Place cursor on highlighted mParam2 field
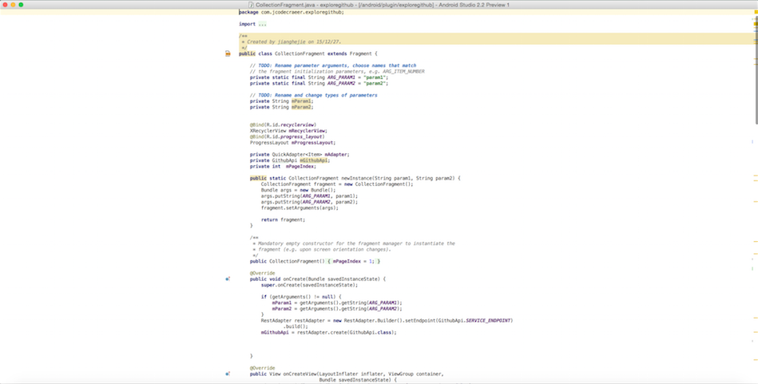This screenshot has width=758, height=384. tap(302, 107)
